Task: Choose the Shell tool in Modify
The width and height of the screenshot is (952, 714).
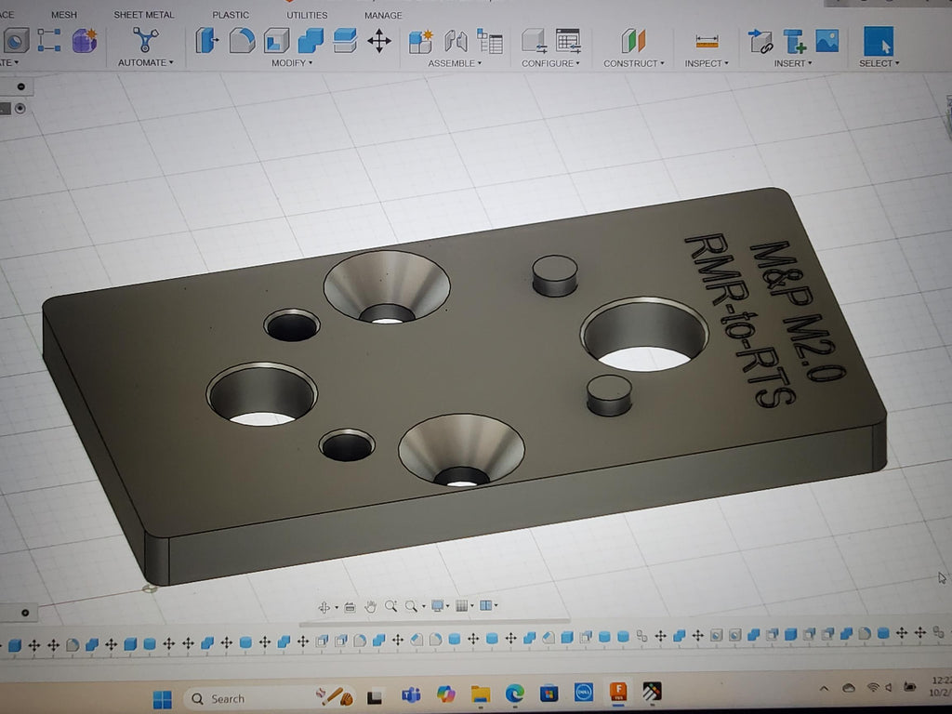Action: (276, 40)
